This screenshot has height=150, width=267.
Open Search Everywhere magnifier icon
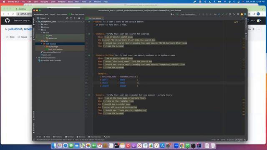click(238, 15)
